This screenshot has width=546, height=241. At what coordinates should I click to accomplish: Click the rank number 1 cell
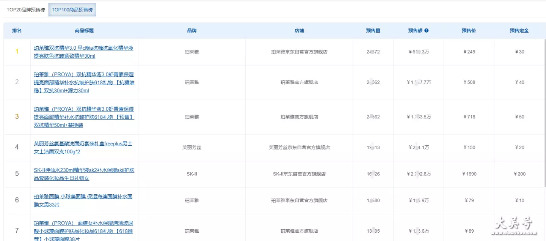click(x=17, y=52)
